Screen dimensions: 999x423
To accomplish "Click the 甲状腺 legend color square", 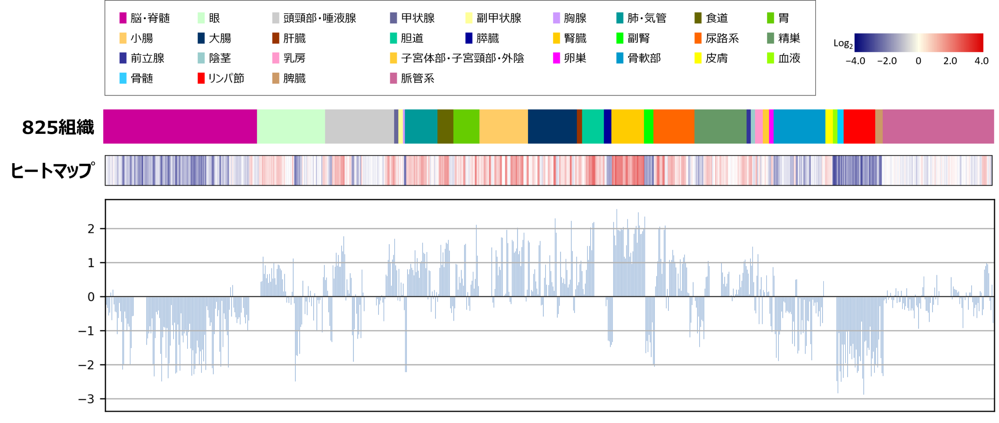I will [x=393, y=18].
